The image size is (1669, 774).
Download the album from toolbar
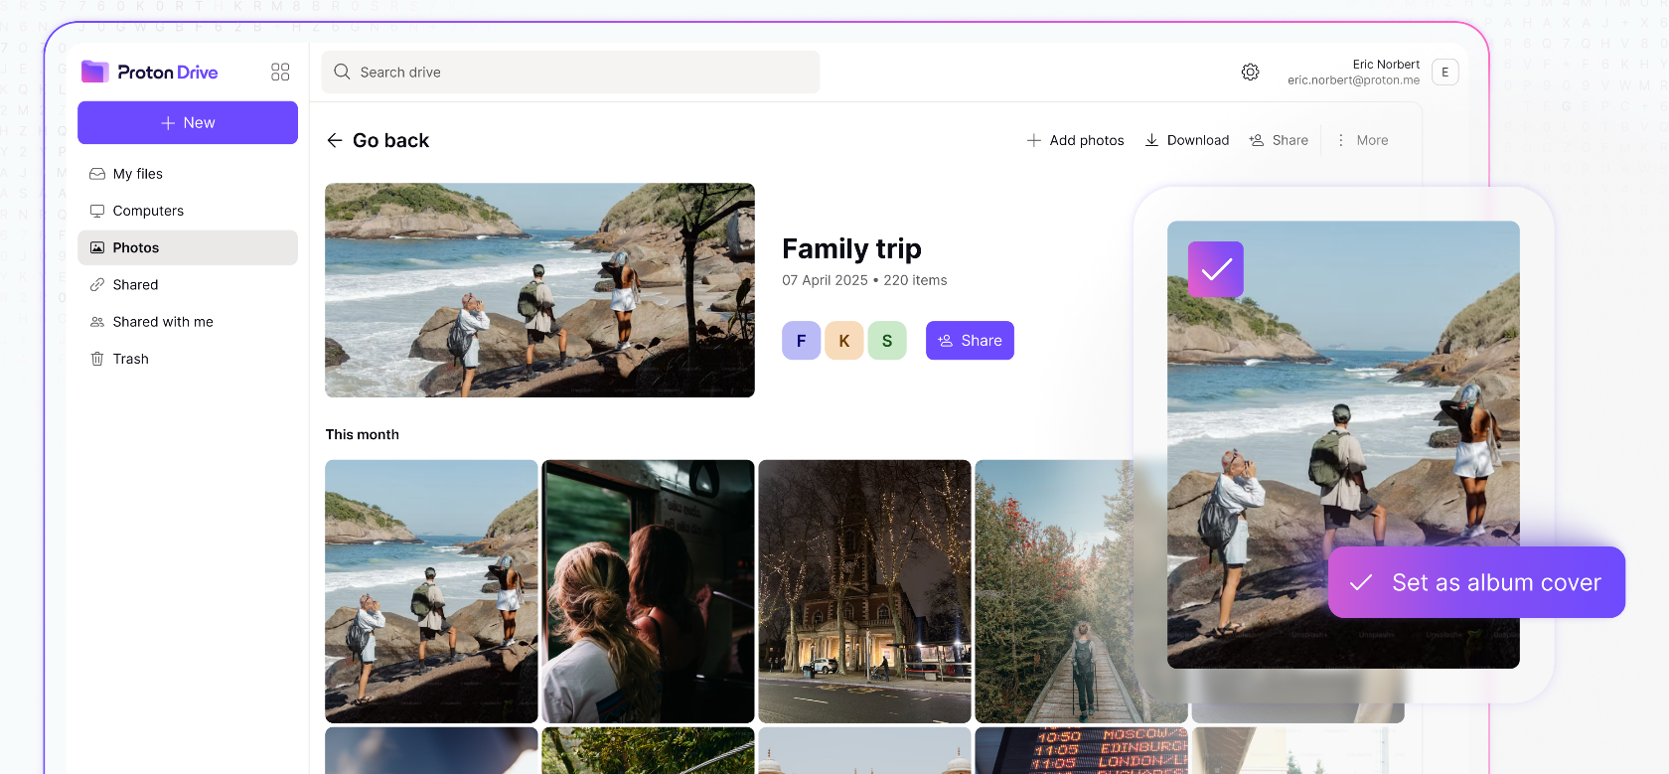click(1186, 140)
